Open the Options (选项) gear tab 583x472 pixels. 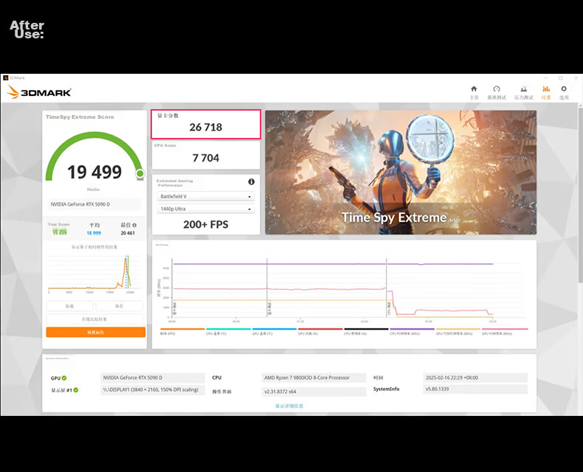coord(564,92)
